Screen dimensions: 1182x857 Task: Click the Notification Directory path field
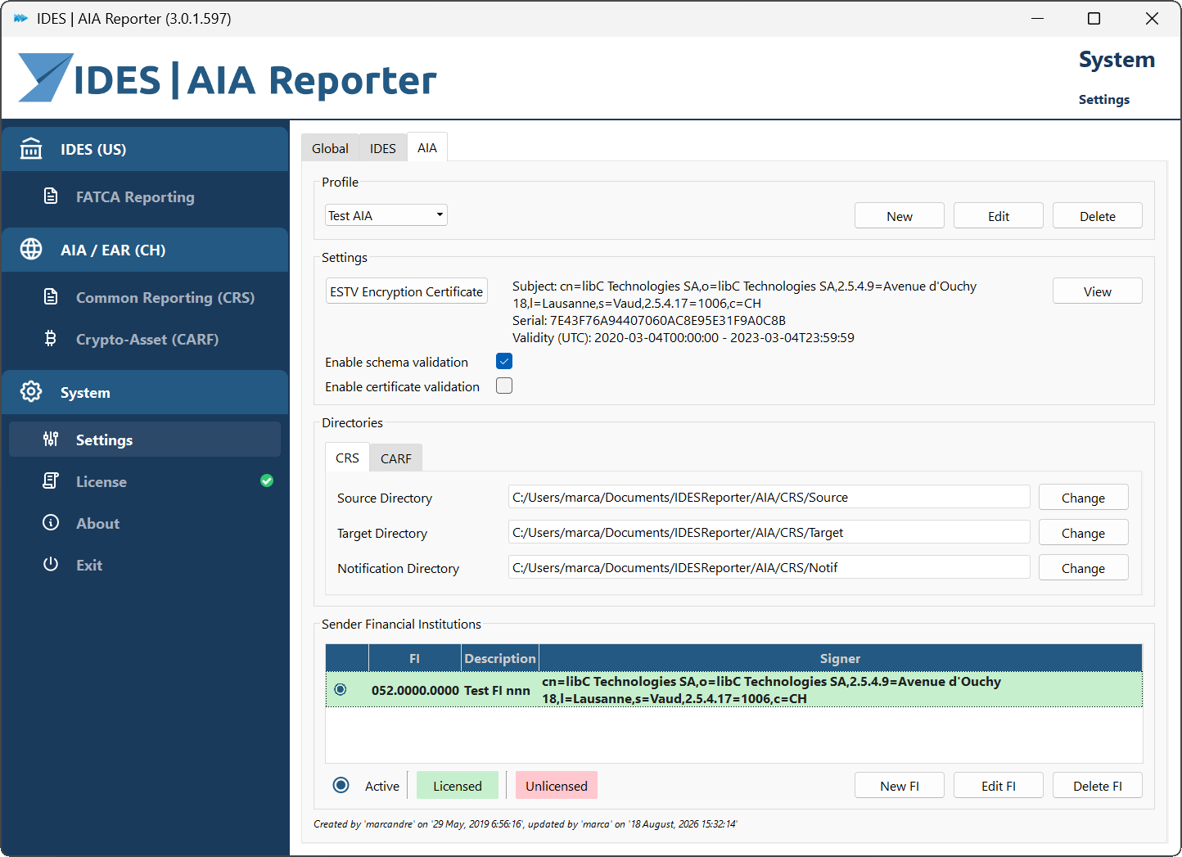pyautogui.click(x=769, y=567)
